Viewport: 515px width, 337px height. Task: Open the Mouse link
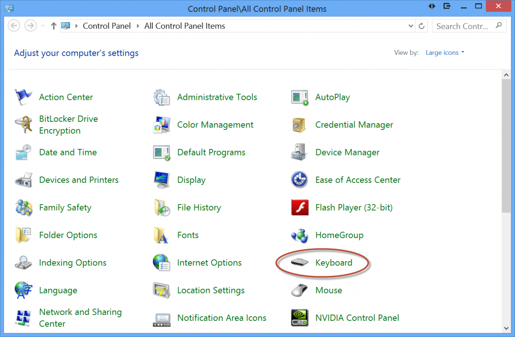[329, 290]
